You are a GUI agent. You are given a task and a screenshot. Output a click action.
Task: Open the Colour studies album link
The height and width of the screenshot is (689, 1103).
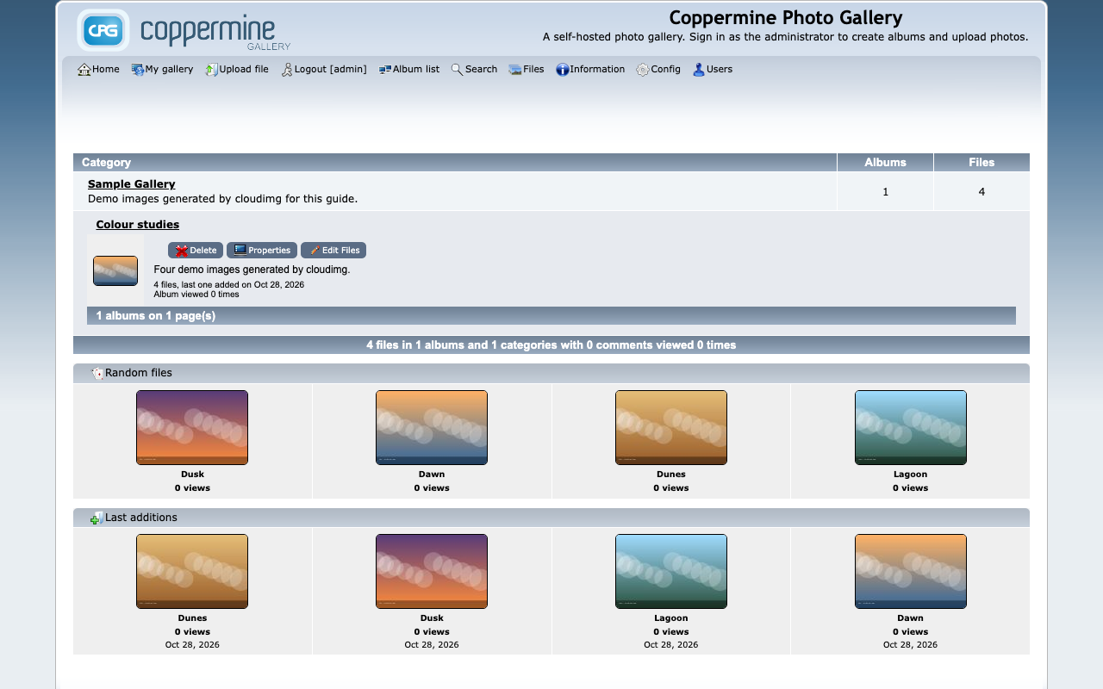(138, 225)
